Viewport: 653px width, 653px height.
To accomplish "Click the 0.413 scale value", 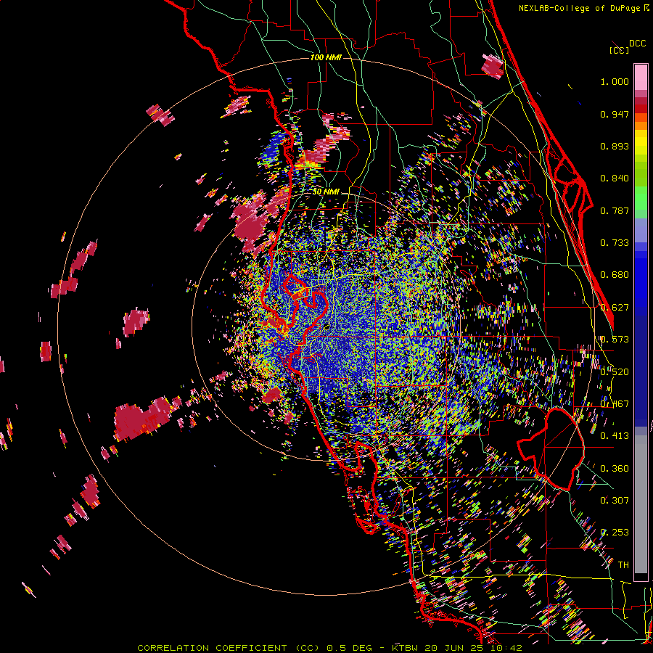I will click(615, 436).
